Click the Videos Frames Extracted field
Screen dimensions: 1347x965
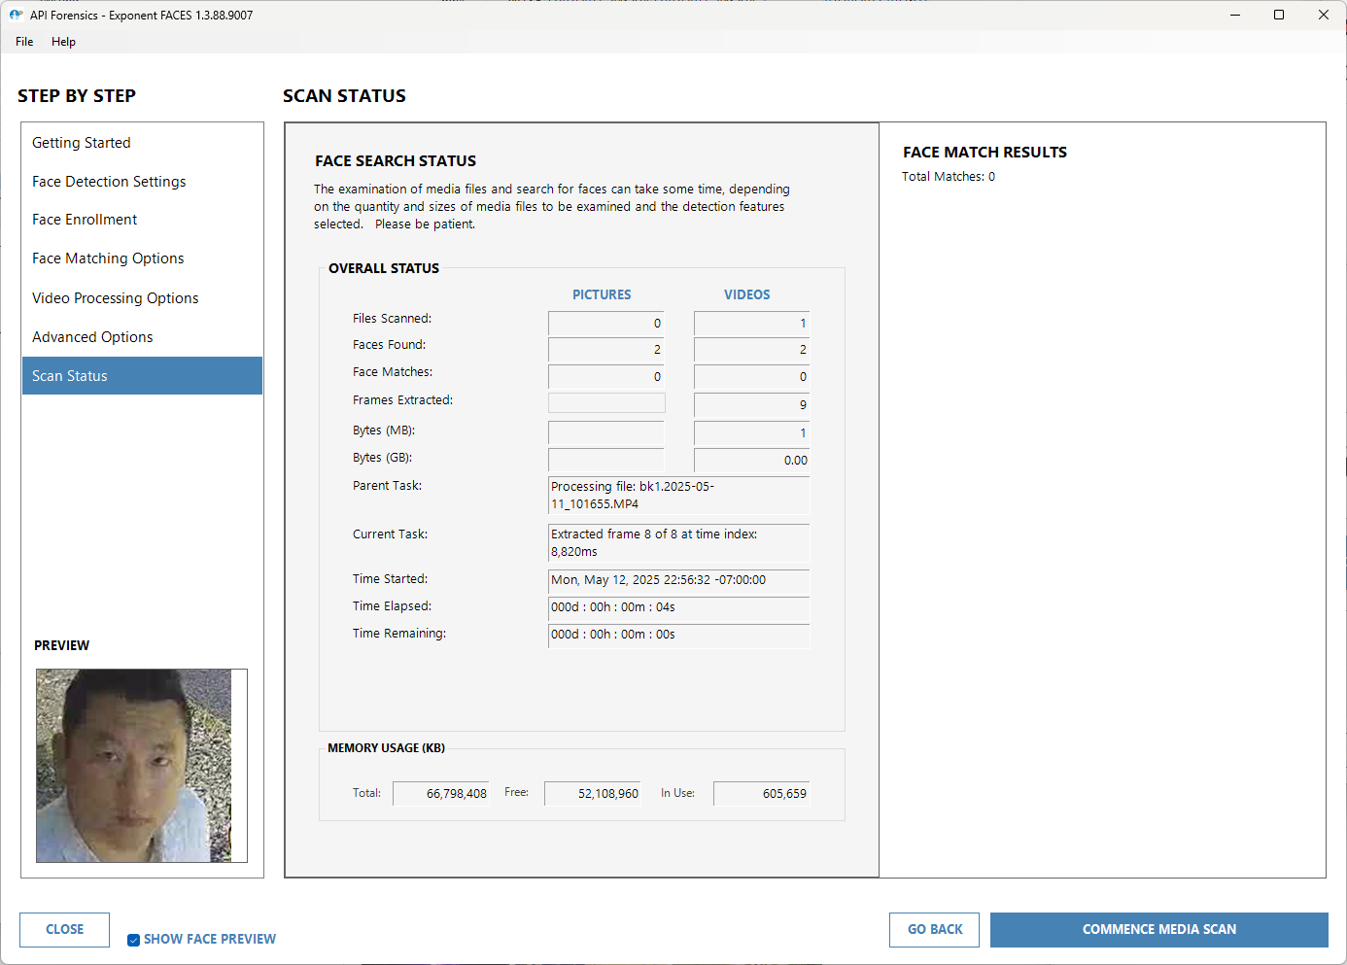tap(751, 404)
